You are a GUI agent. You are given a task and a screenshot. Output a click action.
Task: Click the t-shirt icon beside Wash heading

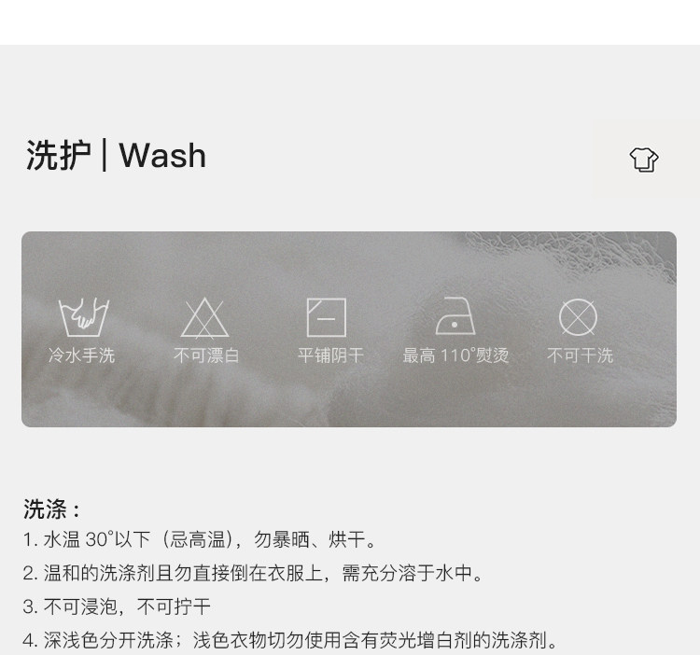(x=644, y=160)
